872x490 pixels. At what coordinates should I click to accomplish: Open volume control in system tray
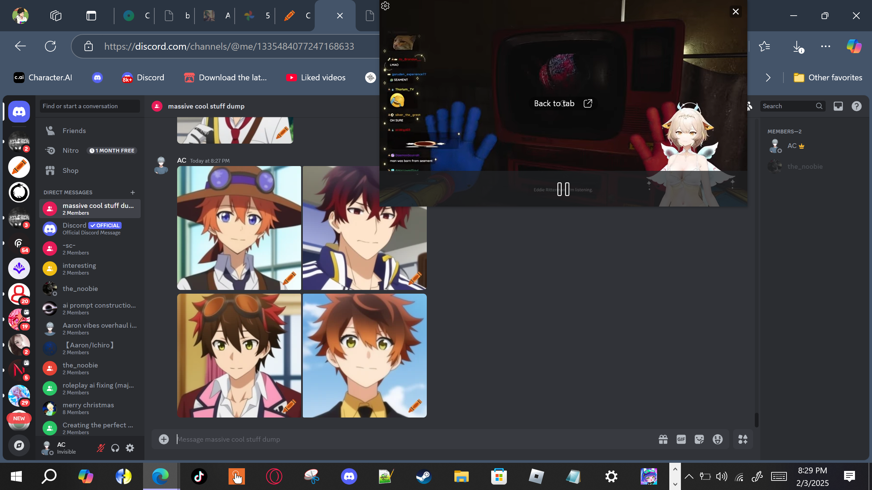(721, 476)
